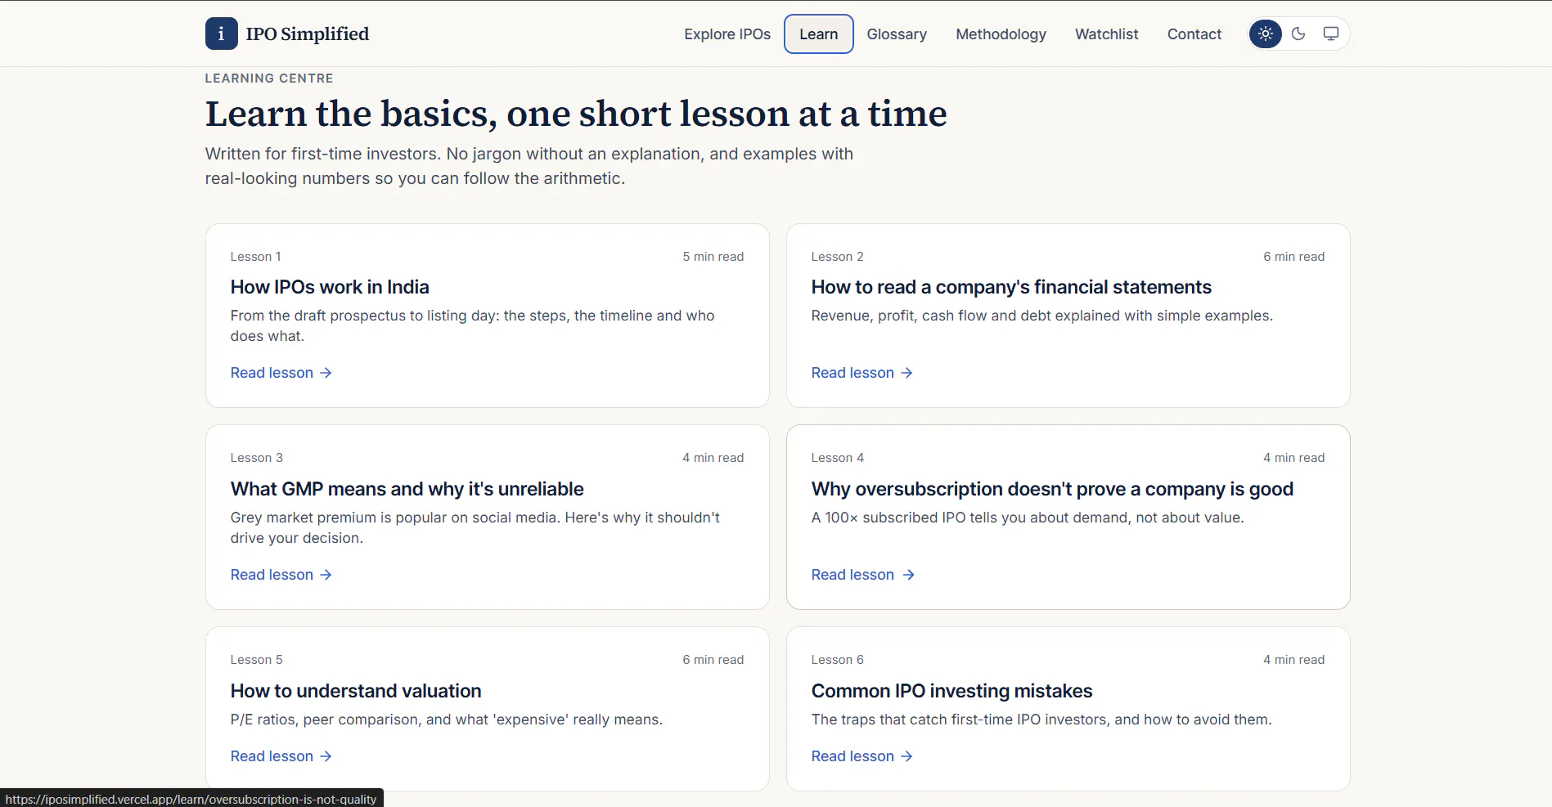Image resolution: width=1552 pixels, height=807 pixels.
Task: Open 'Common IPO investing mistakes' title
Action: (951, 691)
